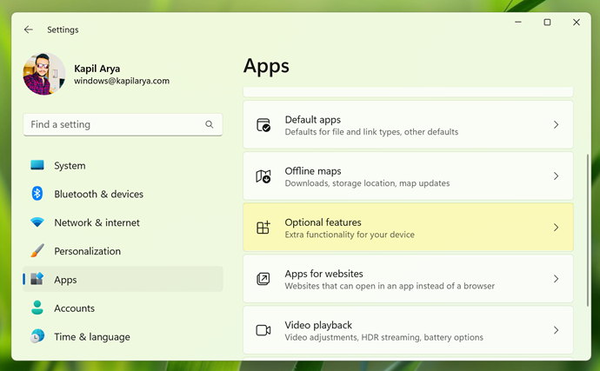Click the search magnifier icon
600x371 pixels.
(x=209, y=124)
